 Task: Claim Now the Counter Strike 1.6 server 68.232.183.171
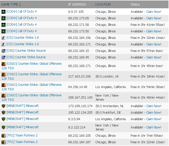tap(154, 44)
